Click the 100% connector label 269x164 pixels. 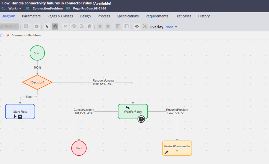pyautogui.click(x=37, y=67)
